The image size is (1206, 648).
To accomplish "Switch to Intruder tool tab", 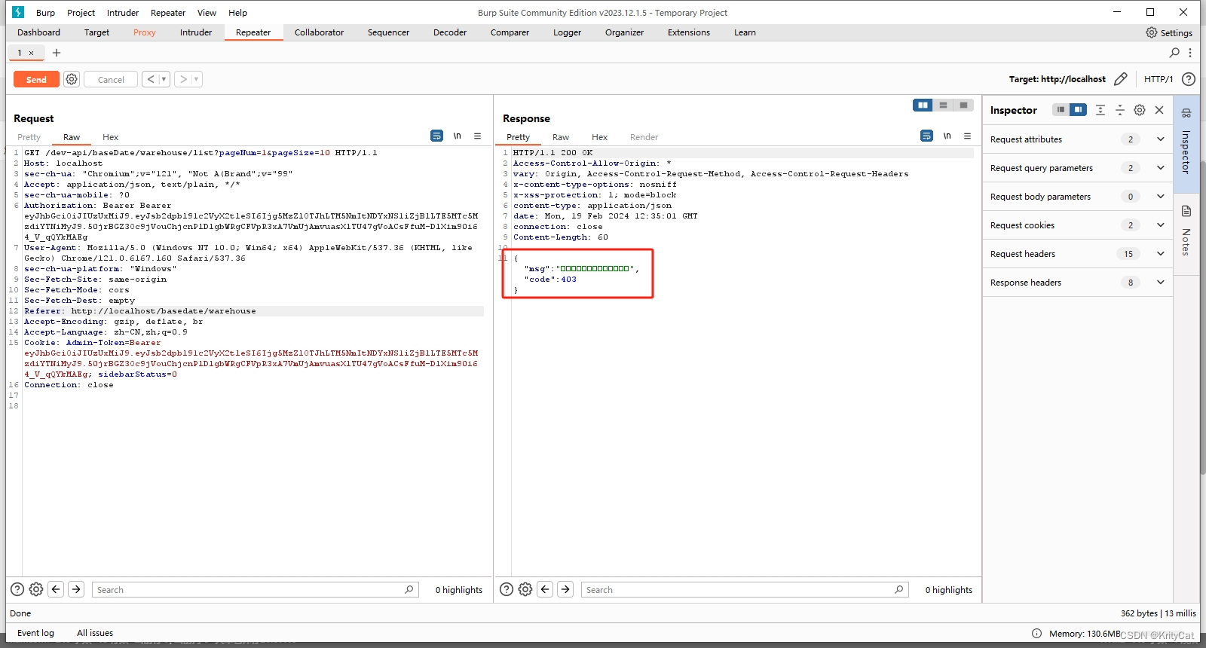I will (196, 32).
